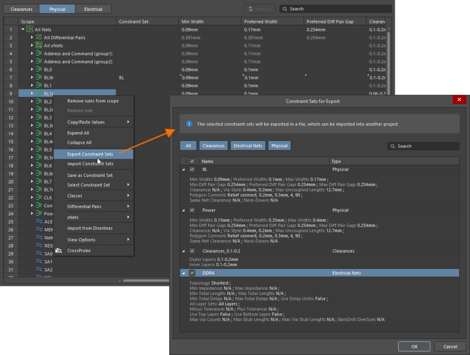Switch to the Clearances tab

pyautogui.click(x=21, y=9)
